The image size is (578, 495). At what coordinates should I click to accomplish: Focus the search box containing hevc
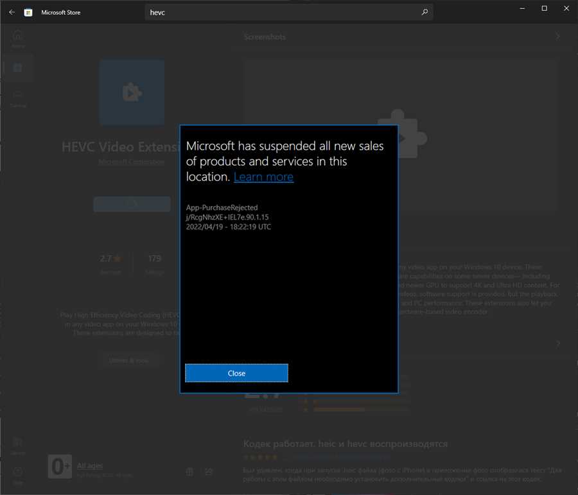[x=288, y=12]
